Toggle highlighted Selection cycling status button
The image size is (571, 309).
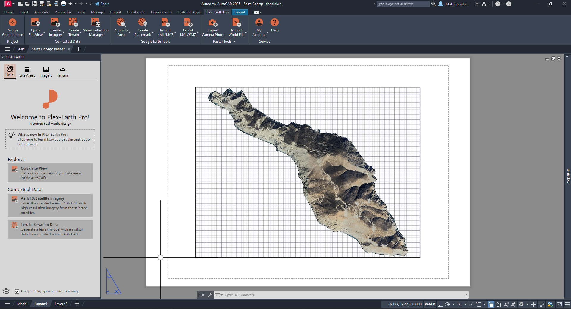(491, 304)
